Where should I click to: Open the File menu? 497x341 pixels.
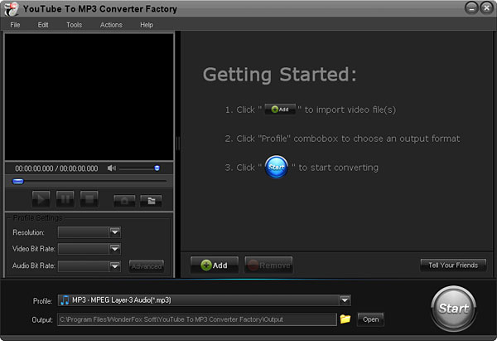click(x=15, y=25)
